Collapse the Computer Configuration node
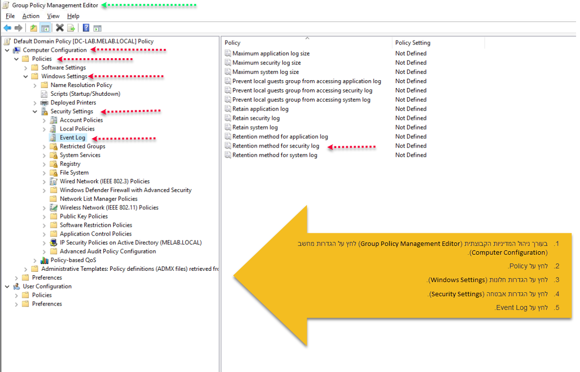 tap(7, 50)
